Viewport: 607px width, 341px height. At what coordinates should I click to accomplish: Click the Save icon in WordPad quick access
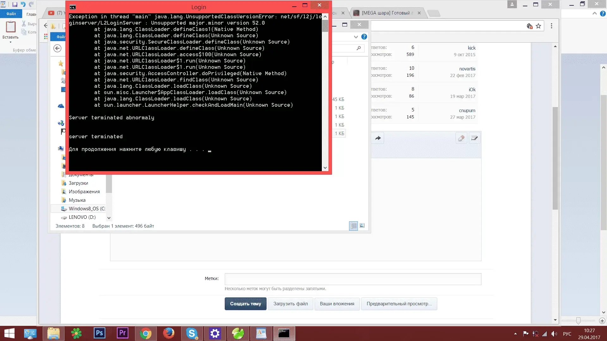pyautogui.click(x=15, y=4)
